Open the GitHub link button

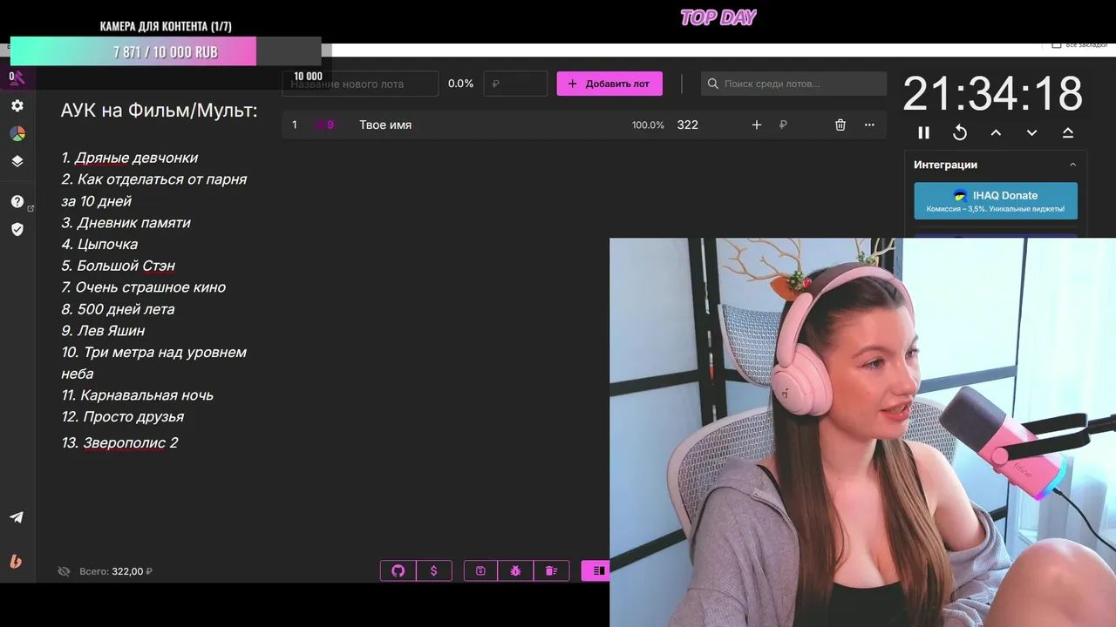(x=398, y=570)
